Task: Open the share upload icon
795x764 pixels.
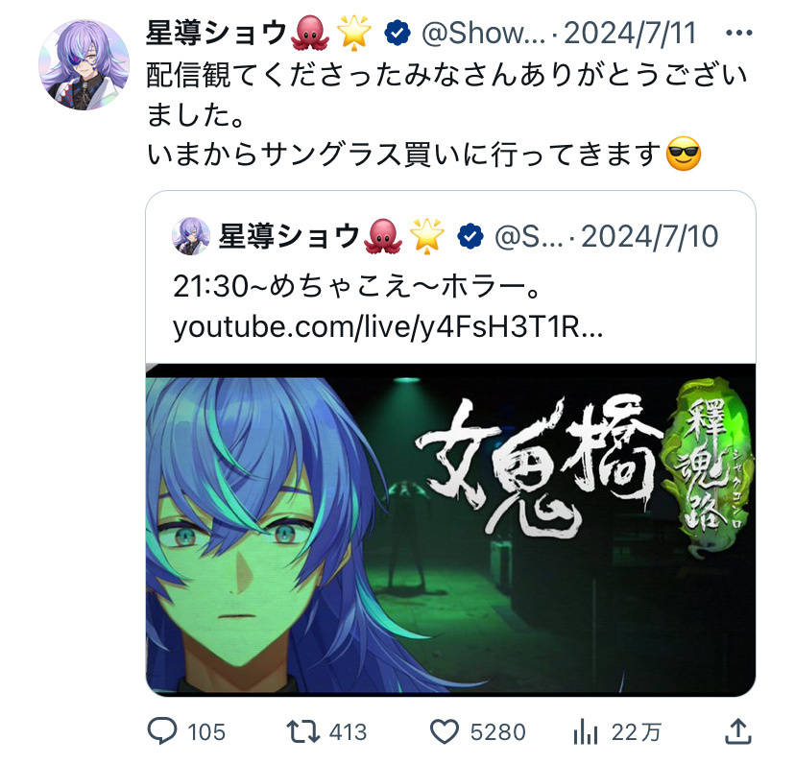Action: tap(737, 731)
